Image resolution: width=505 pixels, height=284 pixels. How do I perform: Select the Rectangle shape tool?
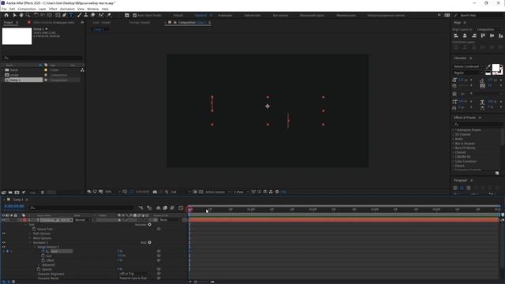tap(58, 15)
